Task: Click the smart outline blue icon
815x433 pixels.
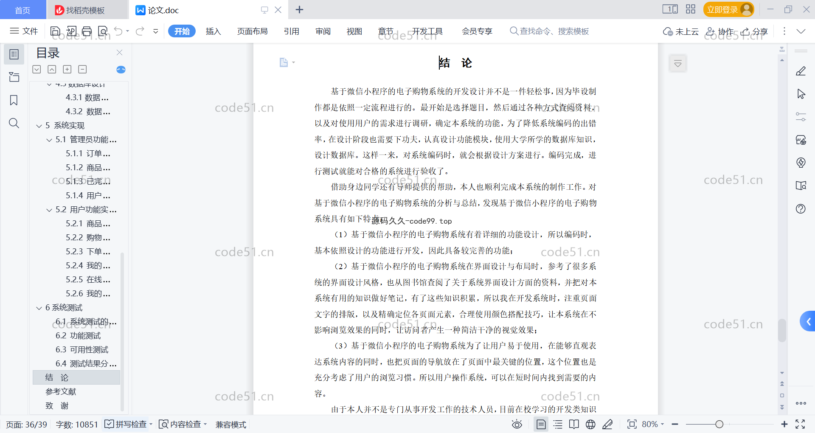Action: pos(121,70)
